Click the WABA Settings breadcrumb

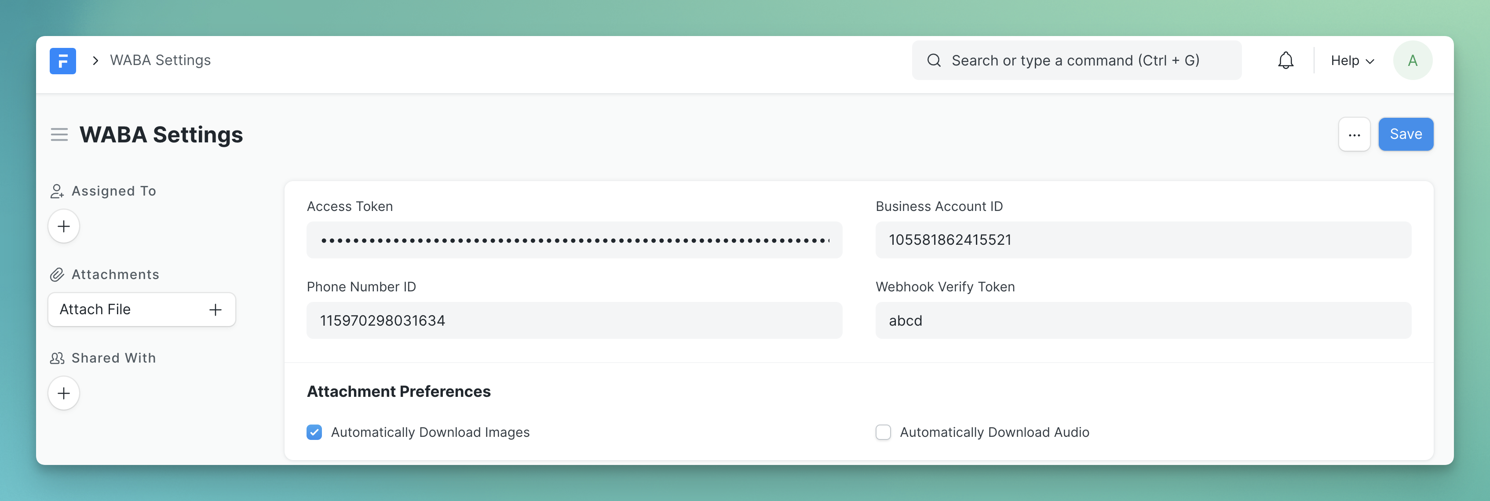coord(160,61)
